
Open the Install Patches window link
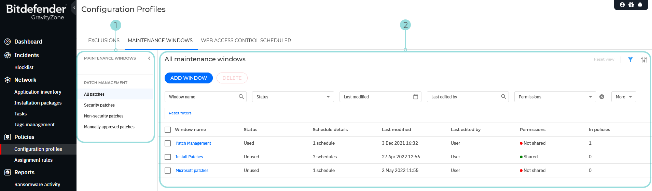pyautogui.click(x=189, y=157)
